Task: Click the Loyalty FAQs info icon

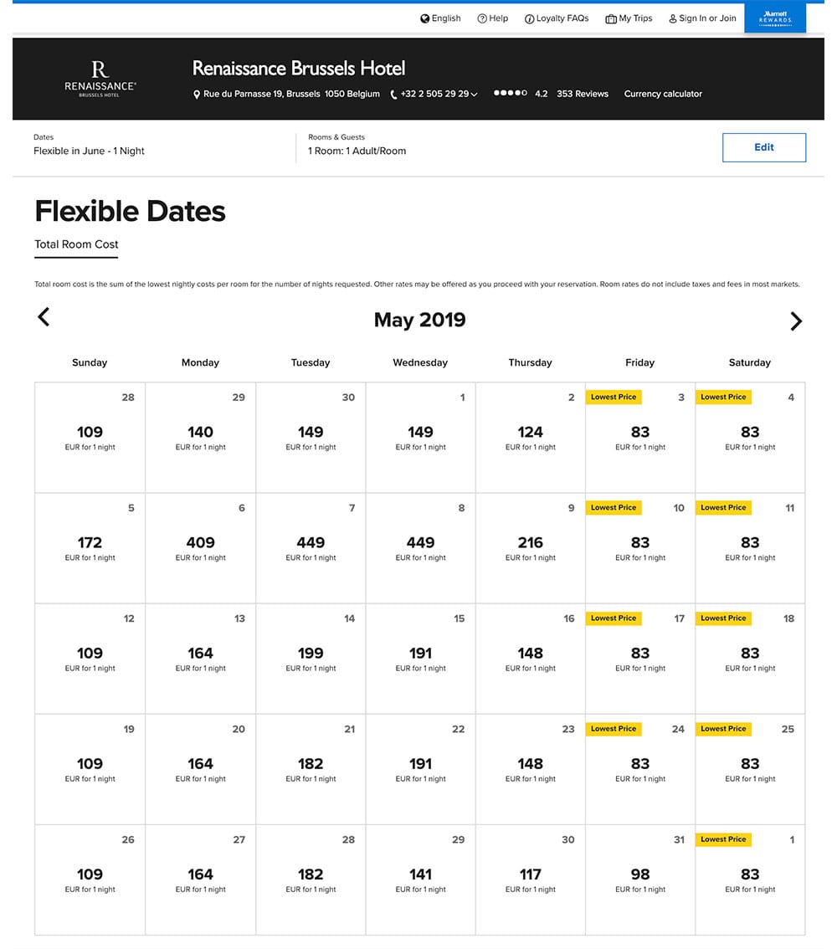Action: pyautogui.click(x=529, y=18)
